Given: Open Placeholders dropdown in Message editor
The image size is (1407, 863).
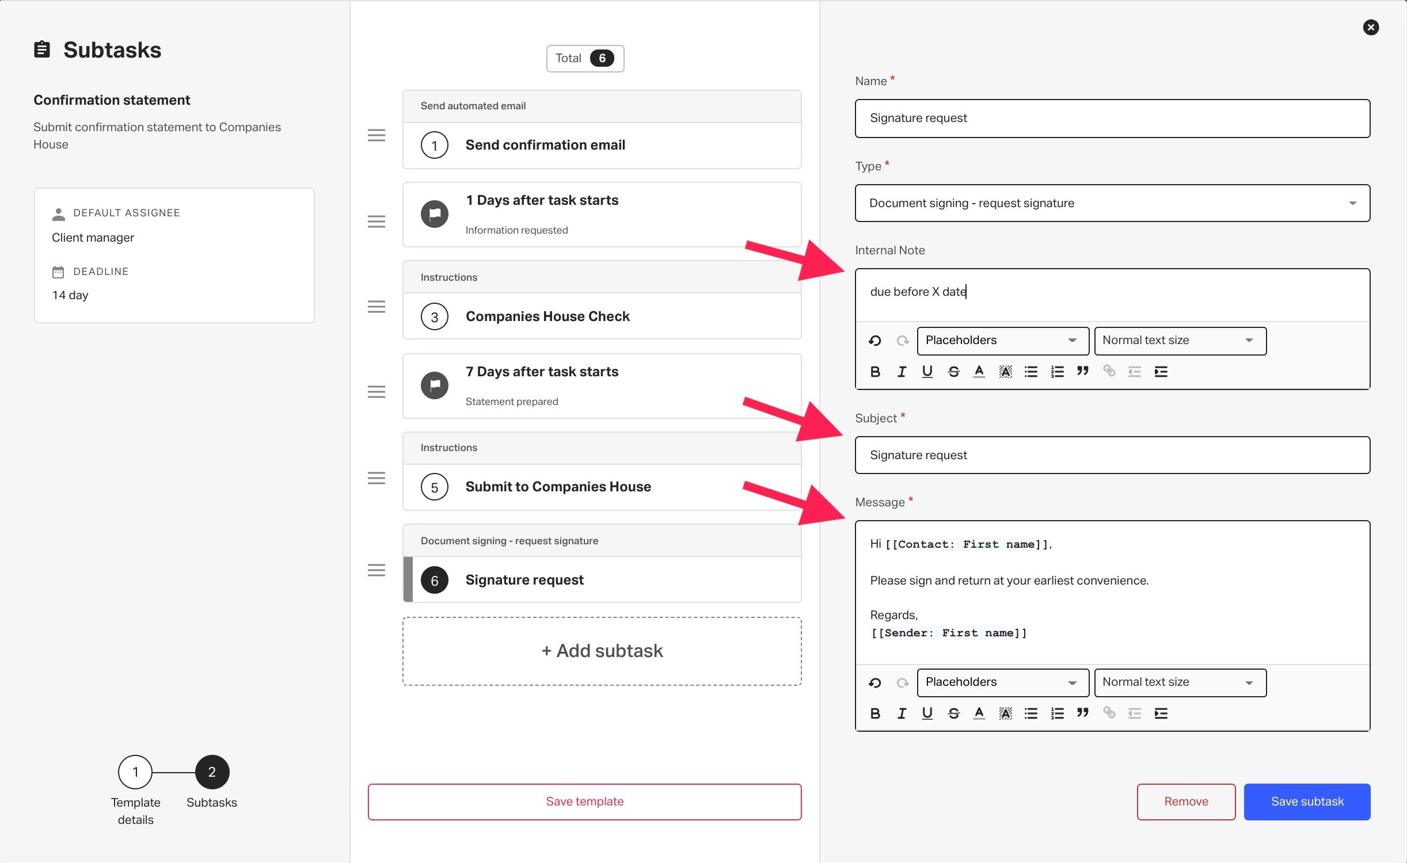Looking at the screenshot, I should coord(1003,682).
